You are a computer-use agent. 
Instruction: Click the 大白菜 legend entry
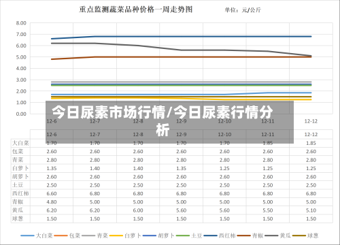pyautogui.click(x=37, y=235)
